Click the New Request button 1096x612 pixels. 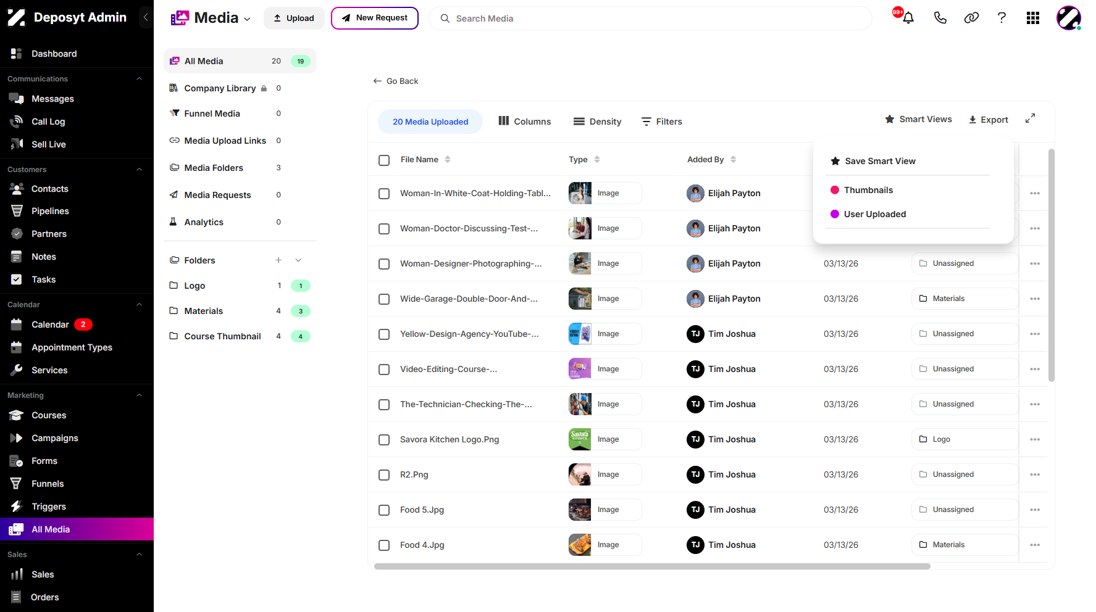(x=375, y=18)
